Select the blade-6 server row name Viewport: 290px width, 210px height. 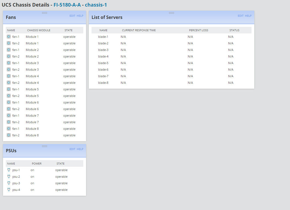tap(103, 70)
